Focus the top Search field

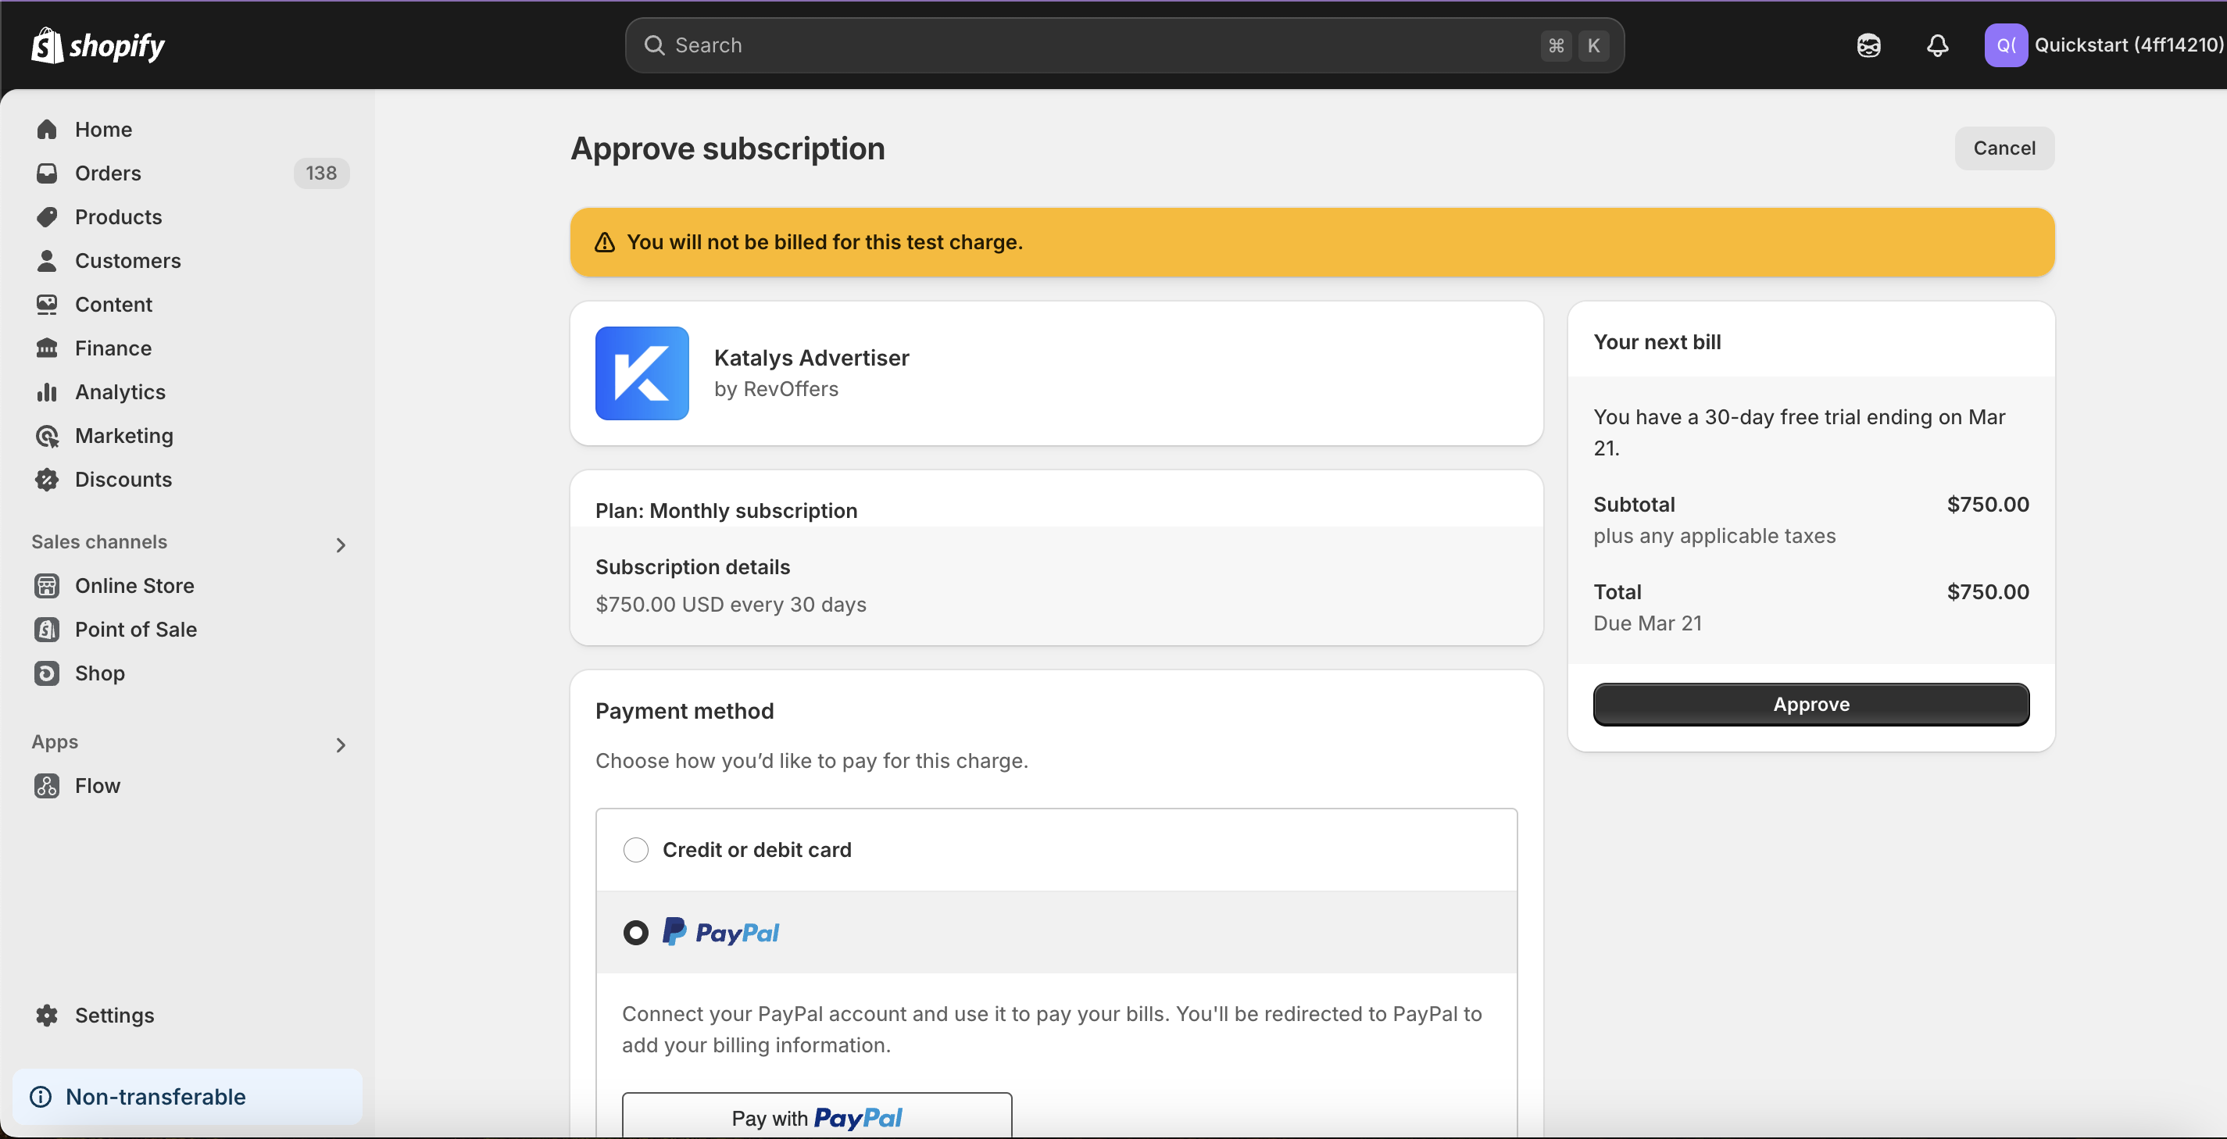click(x=1098, y=45)
